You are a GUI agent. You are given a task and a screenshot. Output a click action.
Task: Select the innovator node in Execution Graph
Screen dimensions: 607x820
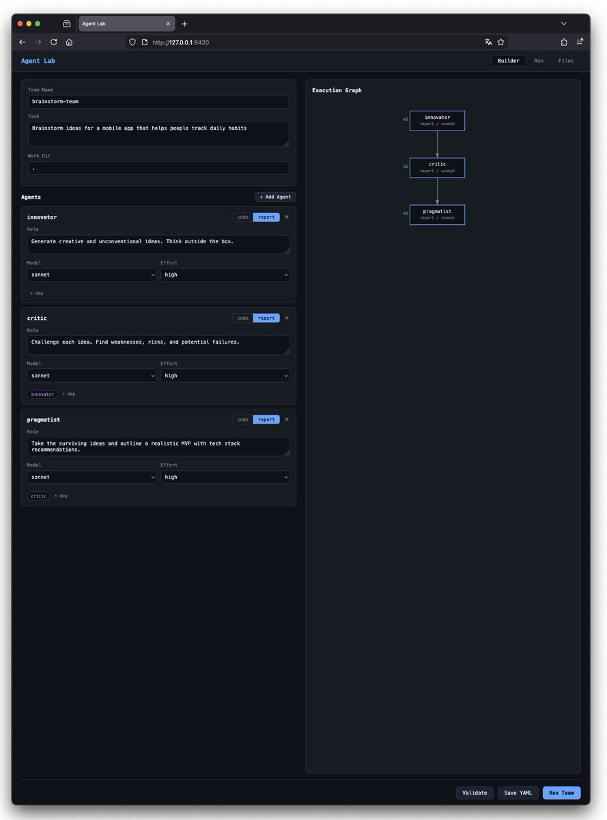coord(437,120)
